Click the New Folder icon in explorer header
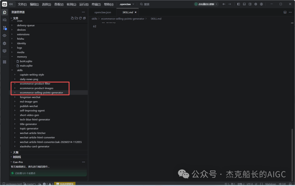This screenshot has width=295, height=186. (x=76, y=18)
